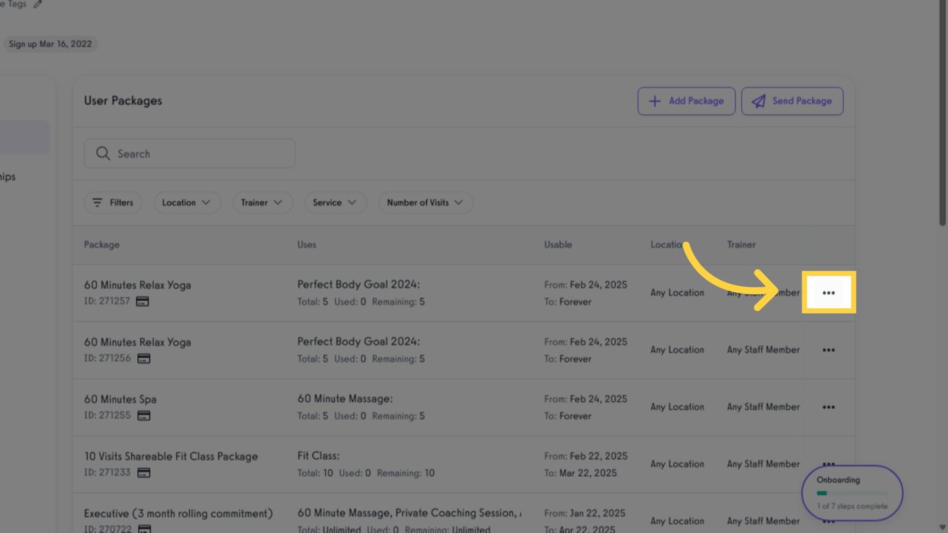This screenshot has height=533, width=948.
Task: Click the Onboarding progress bar
Action: [x=852, y=493]
